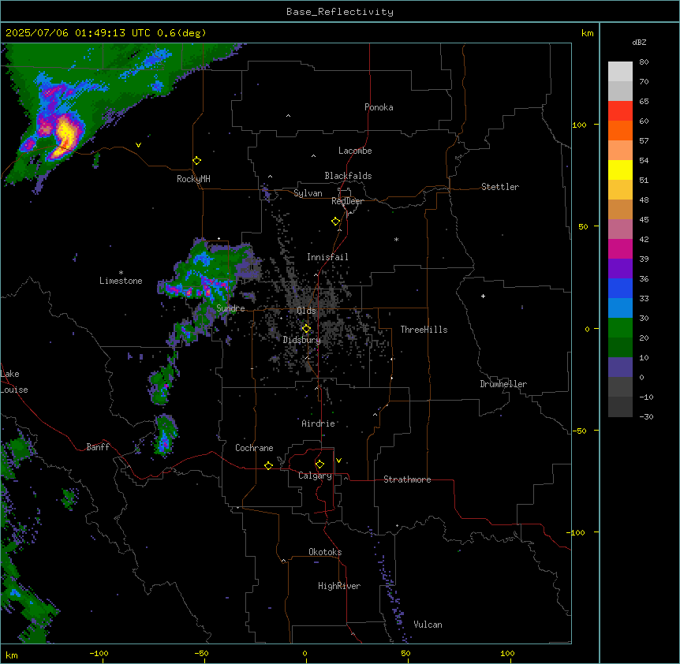Select the Limestone label
The width and height of the screenshot is (680, 664).
click(x=121, y=281)
